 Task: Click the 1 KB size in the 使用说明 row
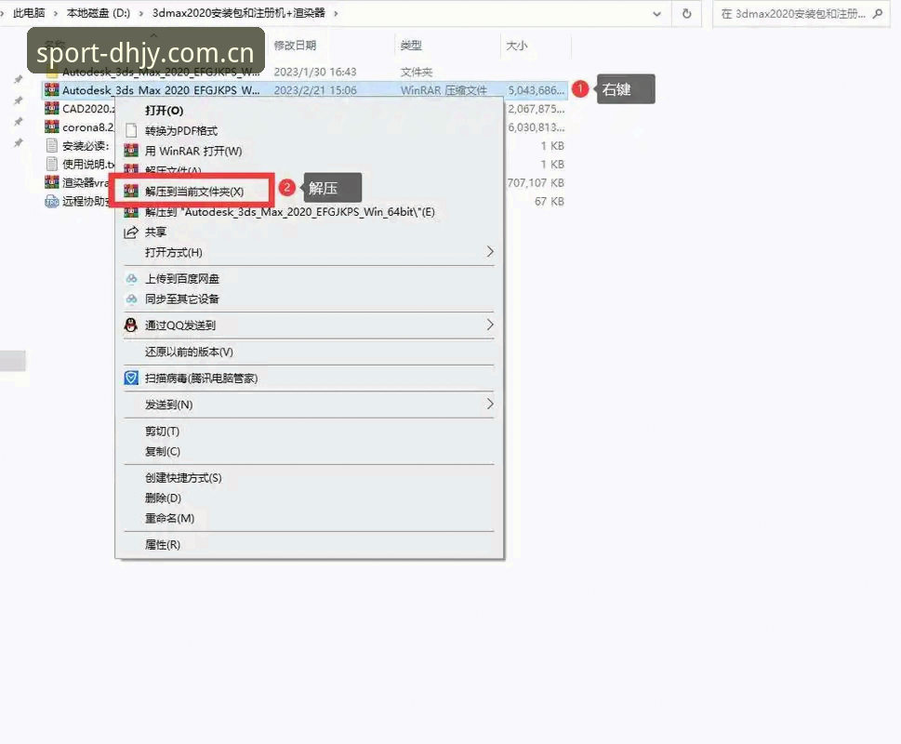point(552,165)
